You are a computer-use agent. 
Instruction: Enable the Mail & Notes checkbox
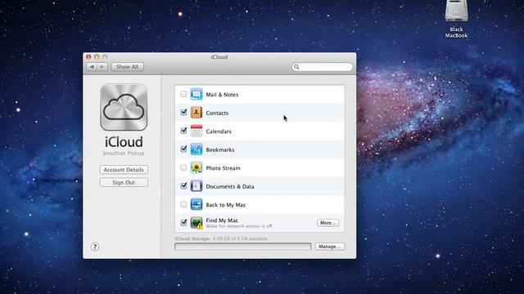pyautogui.click(x=183, y=94)
